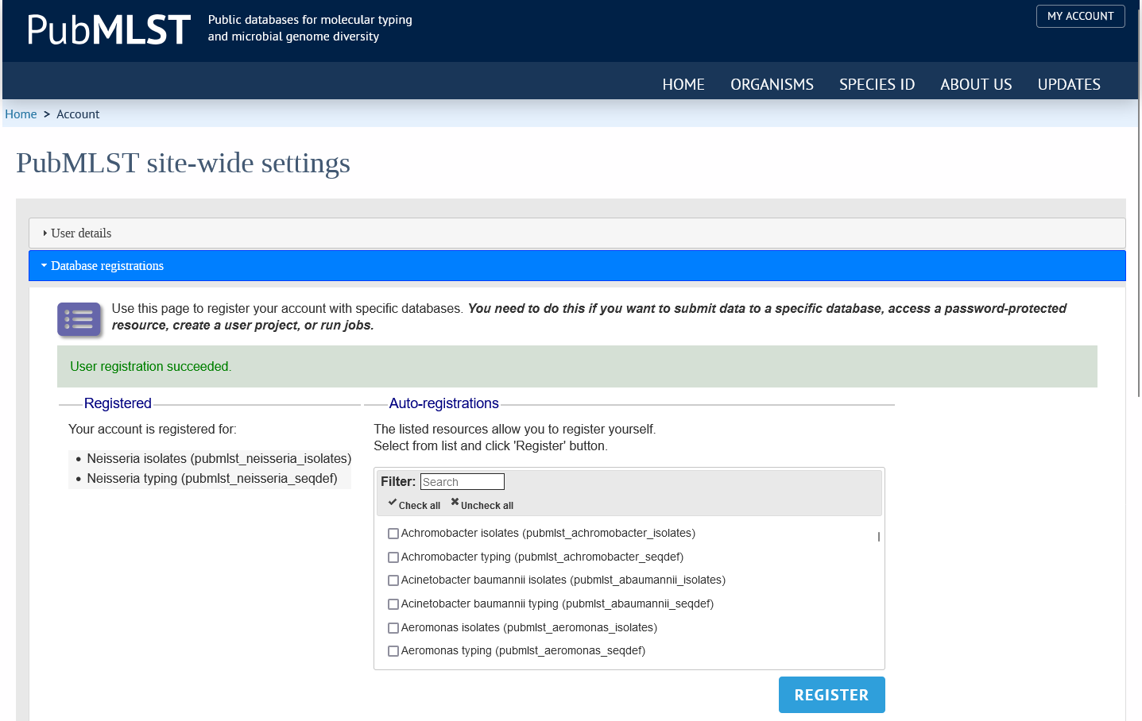Click the Check all checkmark icon

point(393,503)
